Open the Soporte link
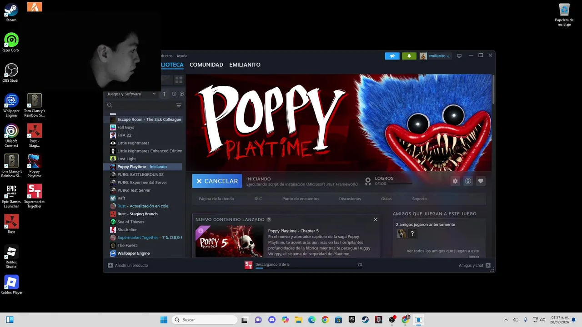 [x=419, y=198]
